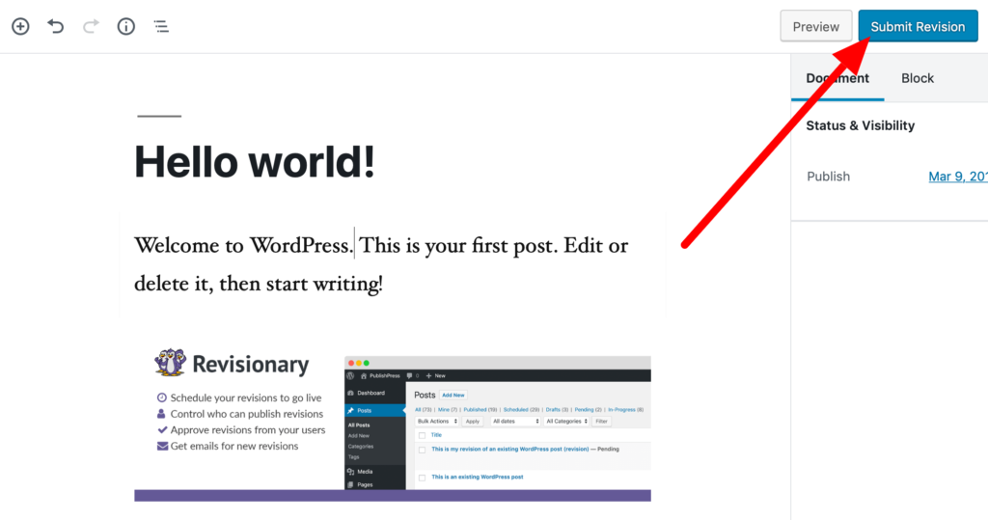The height and width of the screenshot is (520, 988).
Task: Click 'Control who can publish revisions' text
Action: 246,414
